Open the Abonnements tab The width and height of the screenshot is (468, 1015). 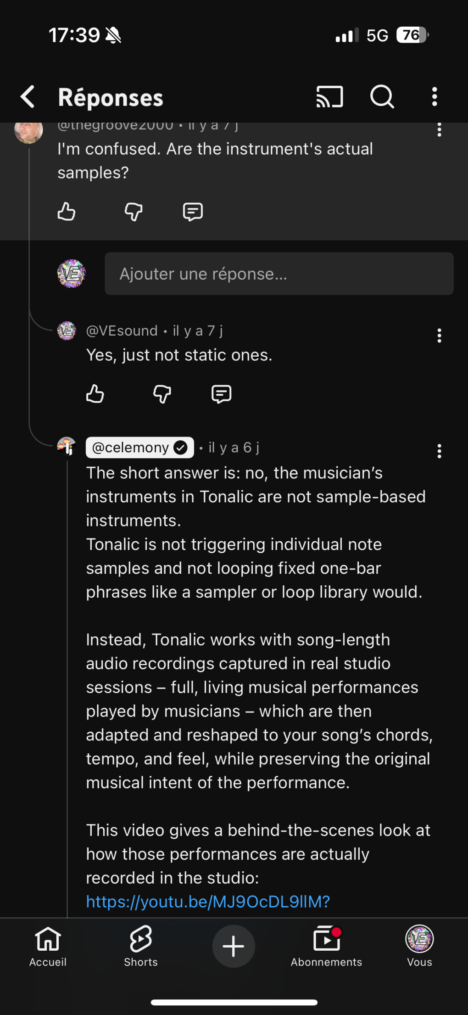[326, 947]
